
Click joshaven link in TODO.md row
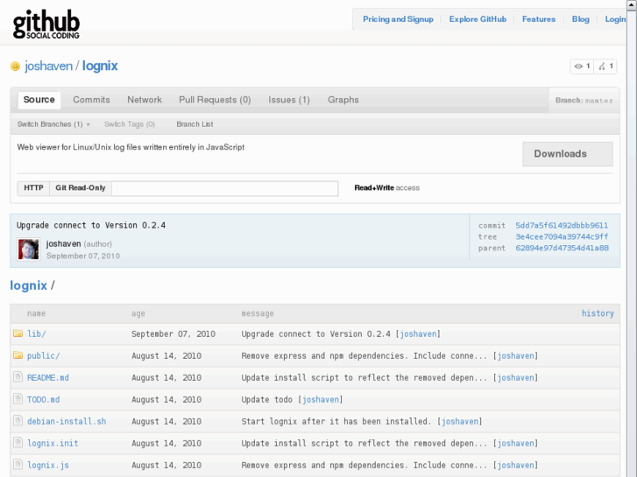point(321,399)
